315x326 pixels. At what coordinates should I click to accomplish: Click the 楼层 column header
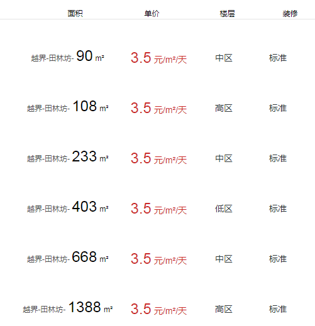point(227,14)
